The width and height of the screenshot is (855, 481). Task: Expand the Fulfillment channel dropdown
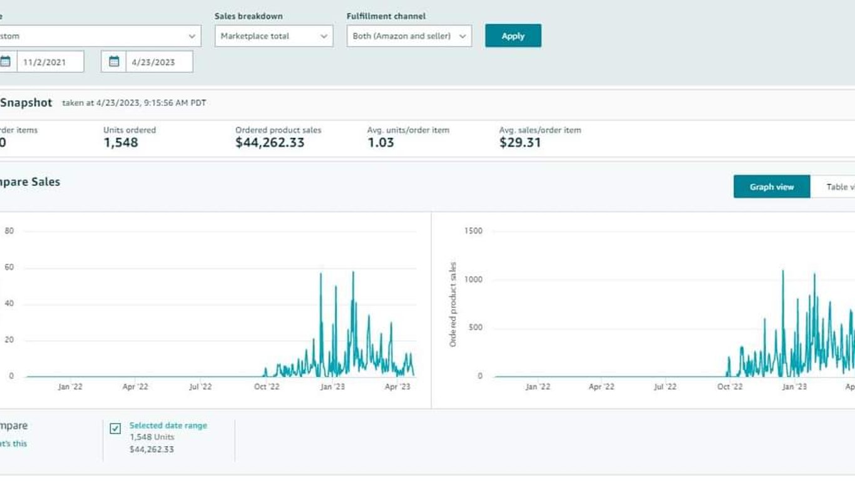[409, 36]
